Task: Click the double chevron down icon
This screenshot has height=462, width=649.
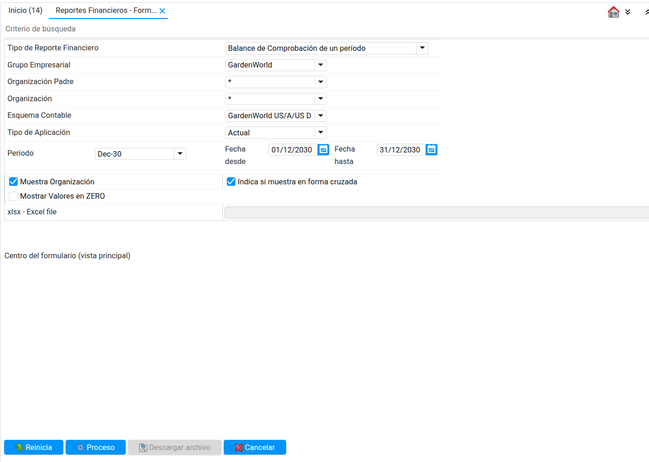Action: click(x=628, y=12)
